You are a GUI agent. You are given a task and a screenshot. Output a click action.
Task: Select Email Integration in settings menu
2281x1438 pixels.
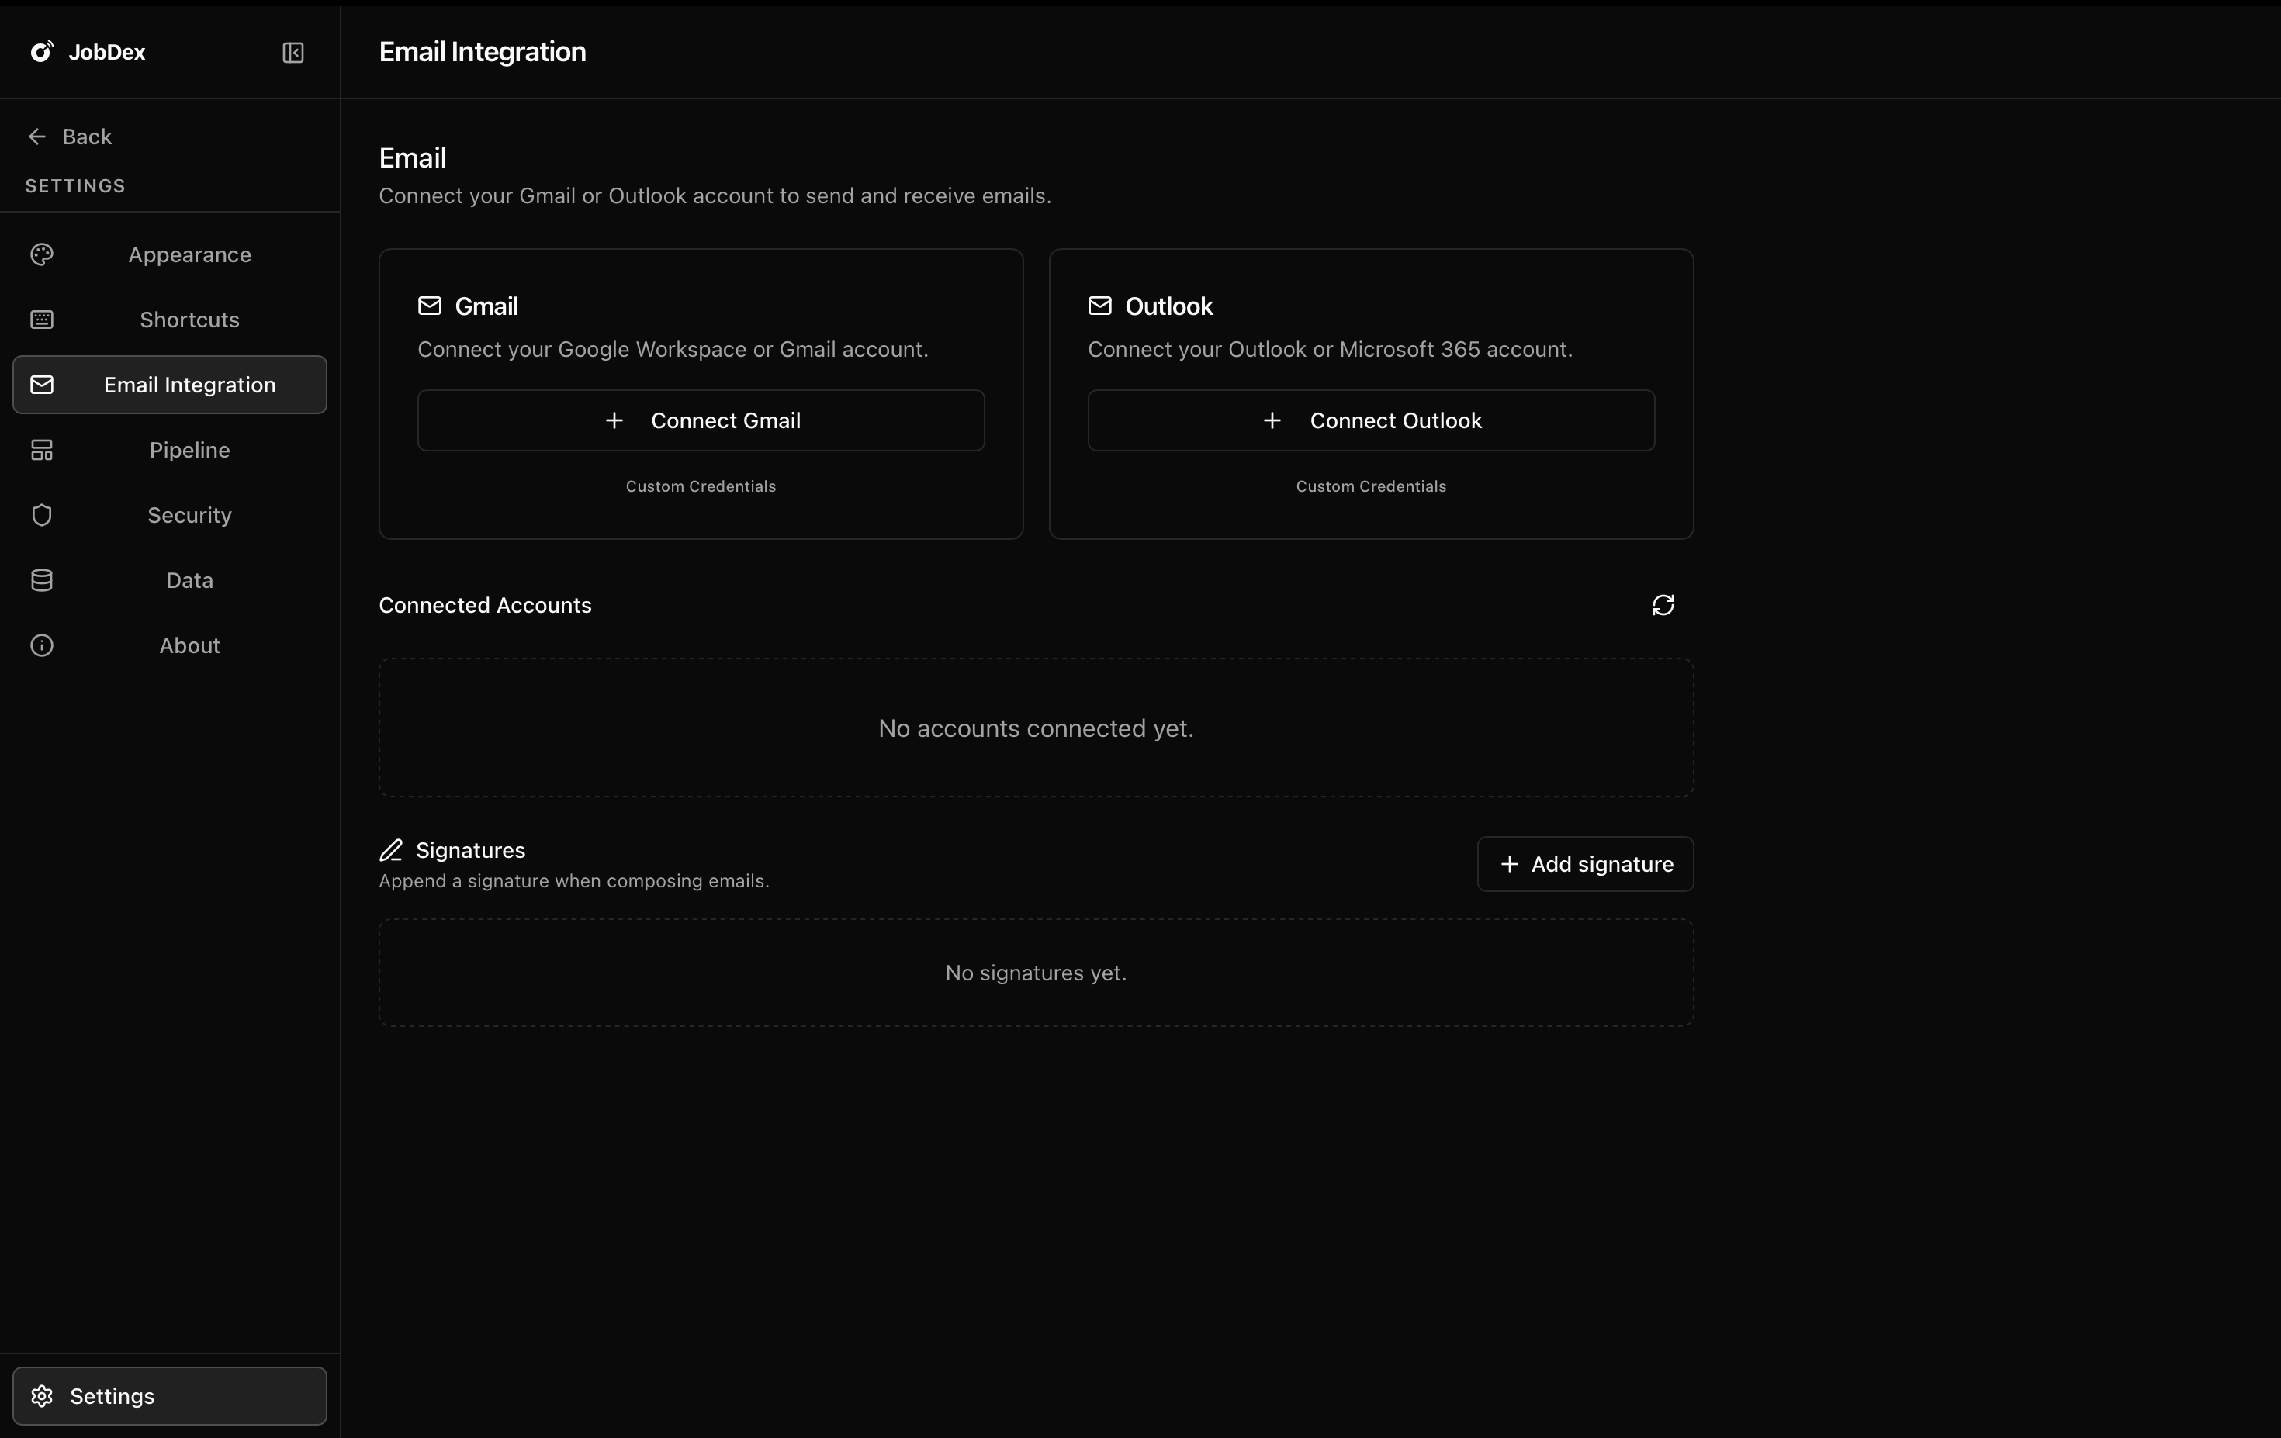pos(170,385)
